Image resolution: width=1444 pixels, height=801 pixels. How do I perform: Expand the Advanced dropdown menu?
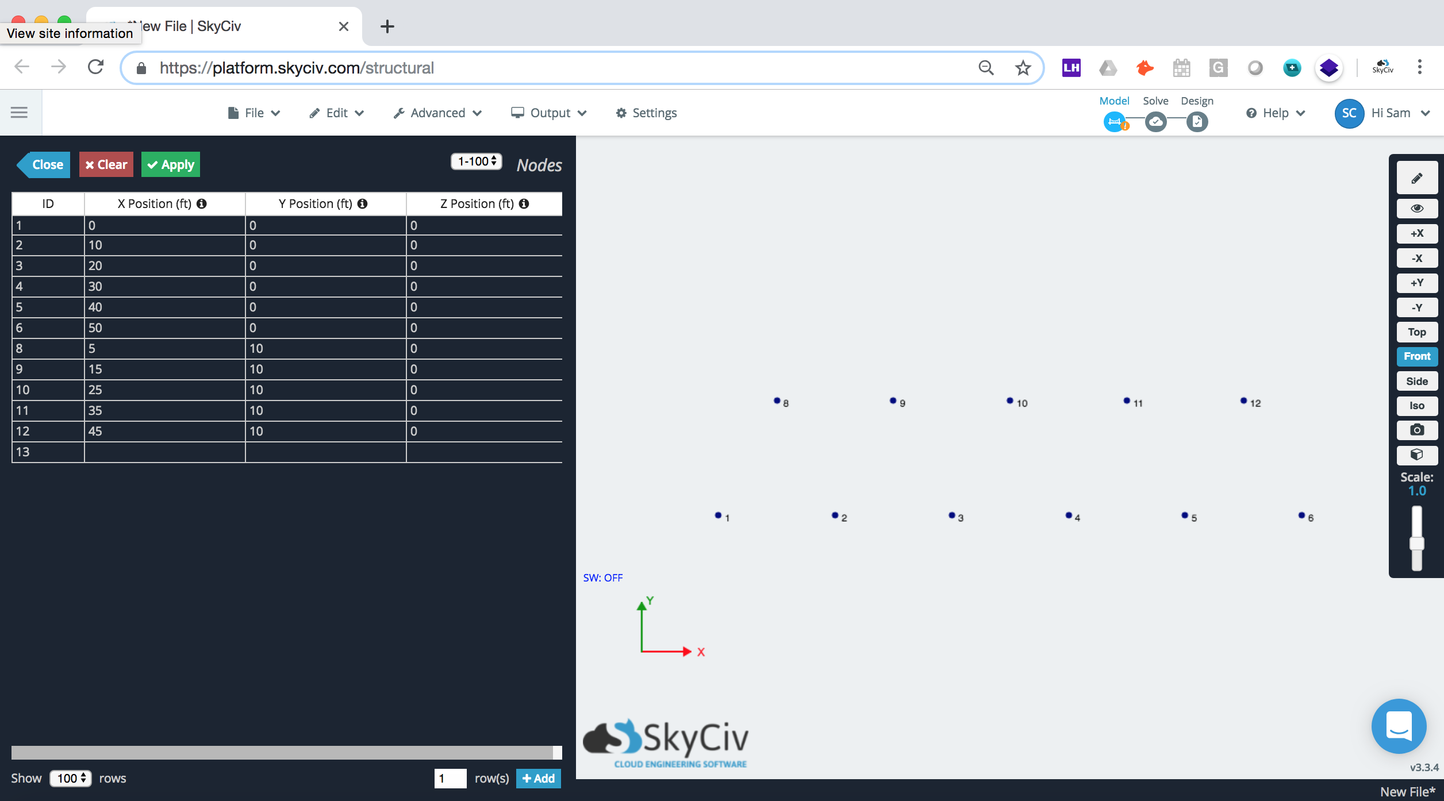(438, 113)
